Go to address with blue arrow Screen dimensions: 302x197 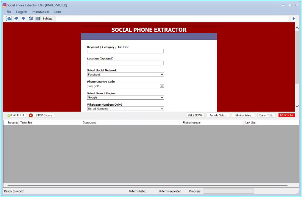pos(294,19)
